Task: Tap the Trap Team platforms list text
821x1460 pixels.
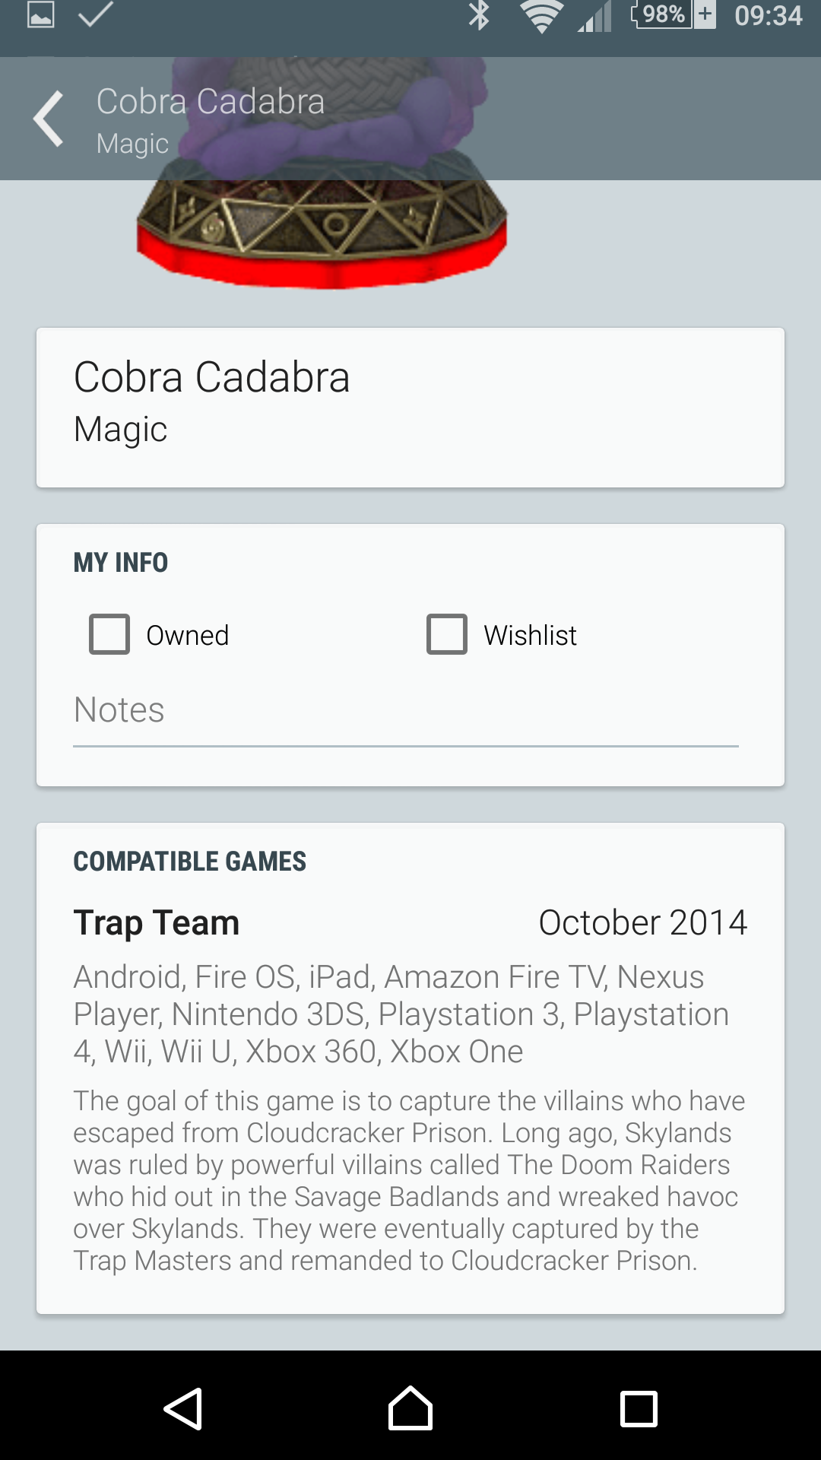Action: coord(401,1014)
